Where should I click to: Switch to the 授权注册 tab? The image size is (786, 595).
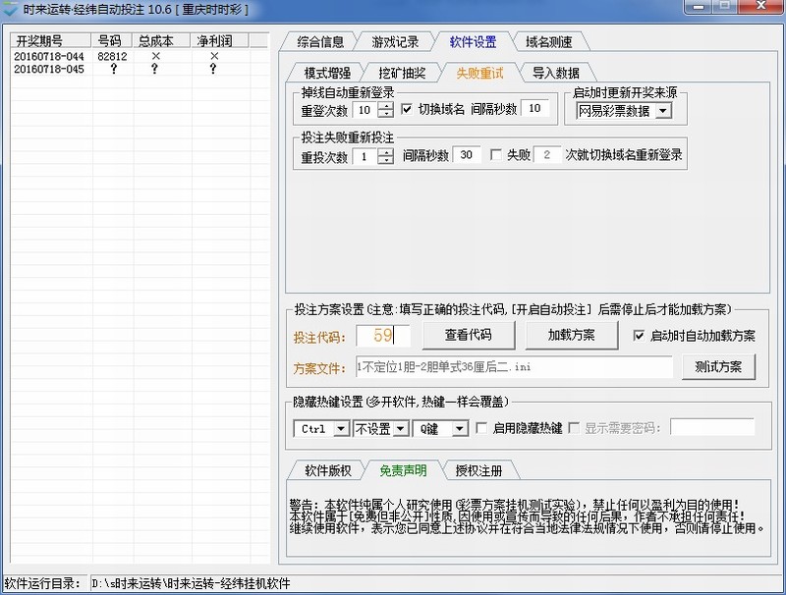[478, 470]
